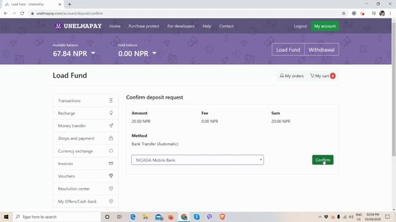Open the notification center
The height and width of the screenshot is (222, 396).
(x=388, y=216)
